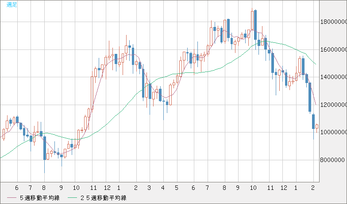The image size is (347, 204).
Task: Click the 14000000 price axis label
Action: coord(334,77)
